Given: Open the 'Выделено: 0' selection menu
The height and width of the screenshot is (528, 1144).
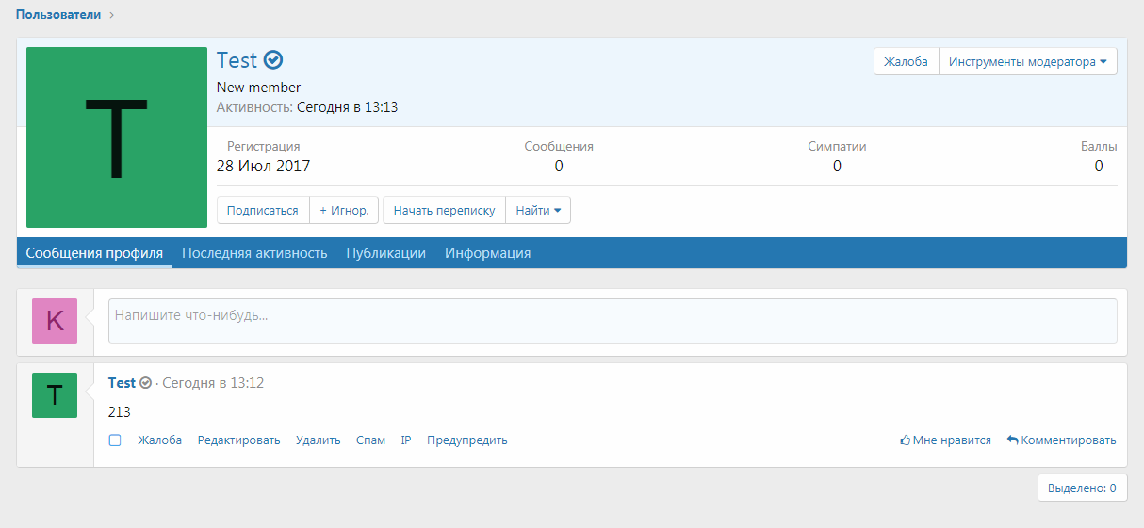Looking at the screenshot, I should (x=1082, y=488).
